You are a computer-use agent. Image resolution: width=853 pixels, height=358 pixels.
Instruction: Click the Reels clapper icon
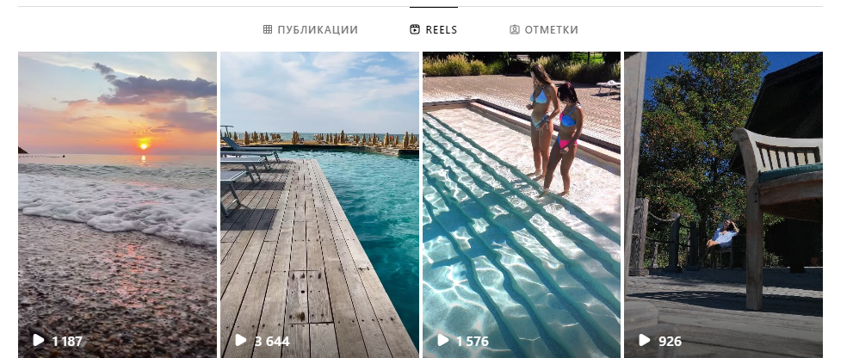pyautogui.click(x=415, y=29)
